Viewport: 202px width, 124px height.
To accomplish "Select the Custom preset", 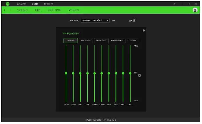I will [132, 41].
